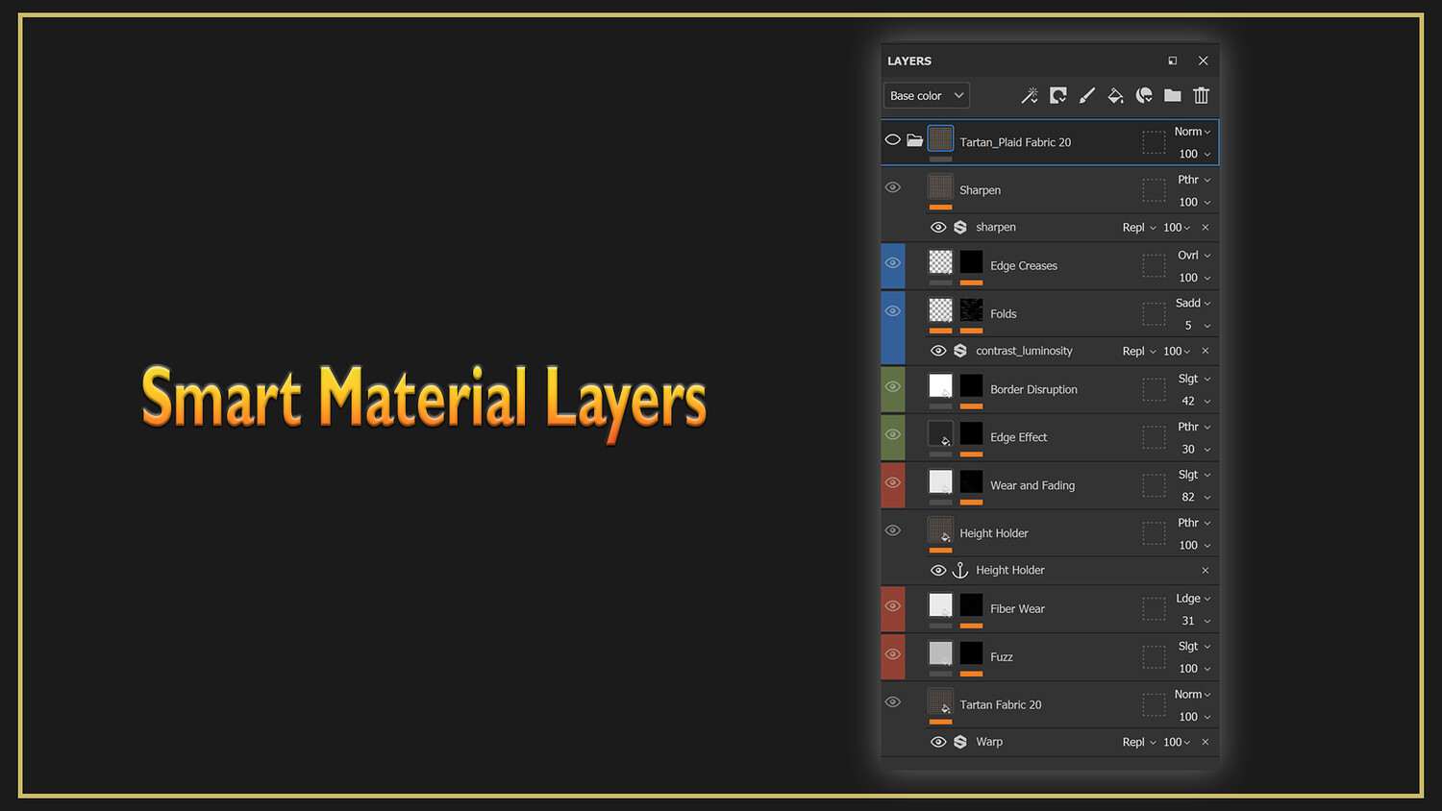Remove the sharpen filter effect
Image resolution: width=1442 pixels, height=811 pixels.
point(1206,228)
